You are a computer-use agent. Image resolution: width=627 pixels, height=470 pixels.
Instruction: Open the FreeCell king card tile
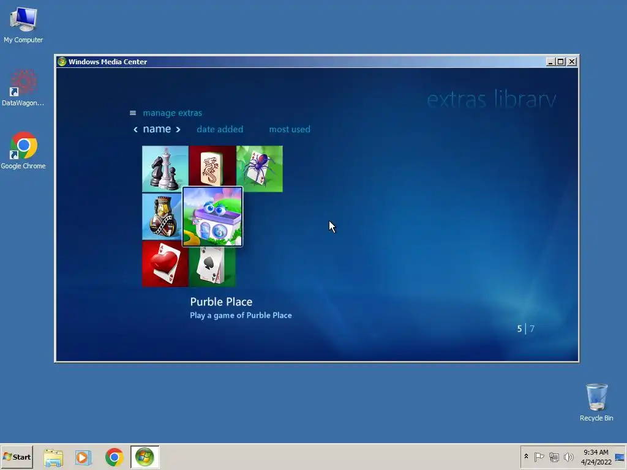(162, 216)
